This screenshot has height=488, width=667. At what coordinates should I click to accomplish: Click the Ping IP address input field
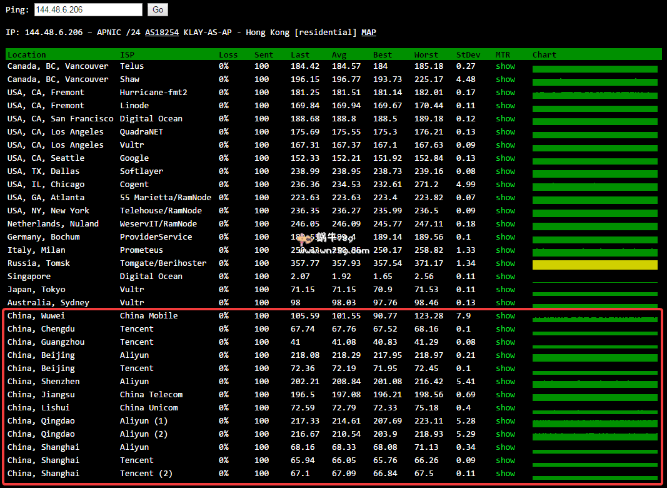click(x=88, y=10)
